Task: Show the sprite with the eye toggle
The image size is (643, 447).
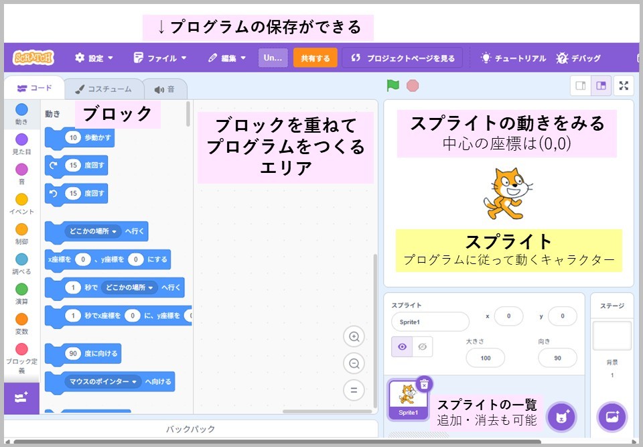Action: tap(402, 346)
